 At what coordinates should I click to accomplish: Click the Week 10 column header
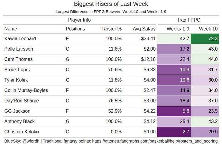point(208,29)
